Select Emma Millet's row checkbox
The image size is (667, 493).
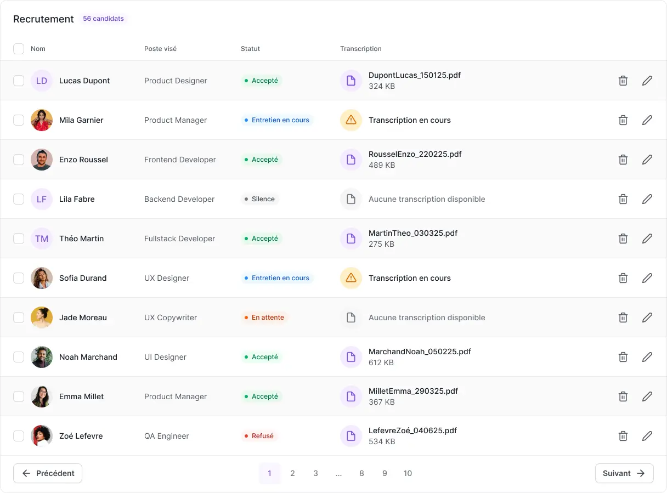click(19, 396)
